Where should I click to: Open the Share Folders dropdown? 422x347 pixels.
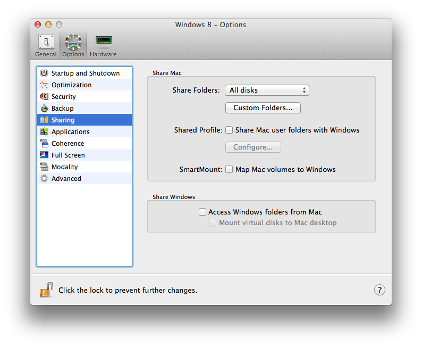[x=267, y=90]
